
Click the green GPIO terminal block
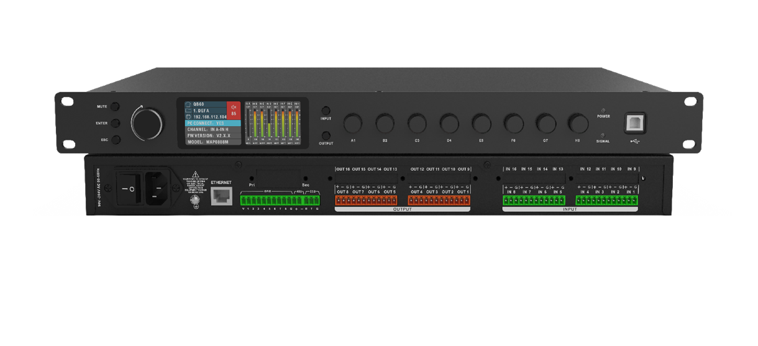280,201
